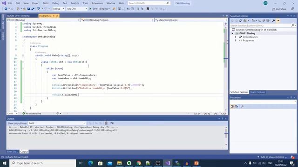Open the Analyze menu
This screenshot has height=167, width=298.
click(x=75, y=3)
